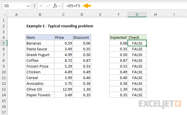Open the Insert Function fx button

pyautogui.click(x=55, y=6)
